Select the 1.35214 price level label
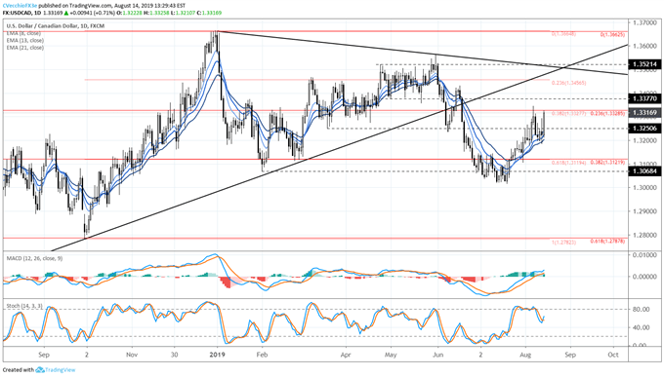The image size is (664, 377). 644,64
